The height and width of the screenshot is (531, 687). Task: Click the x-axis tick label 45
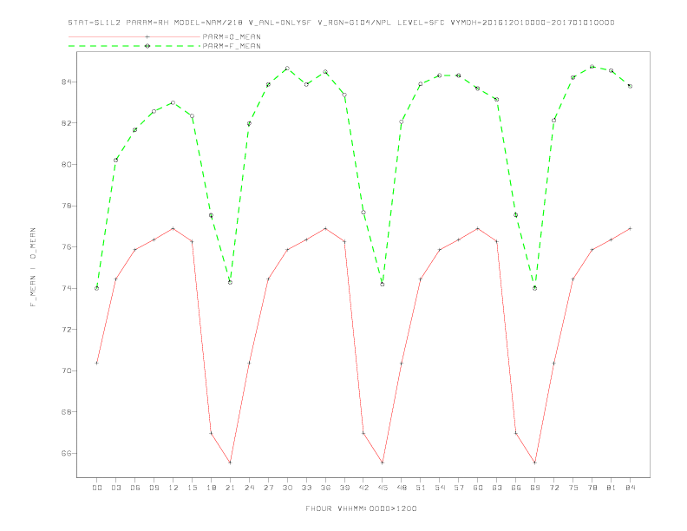(383, 488)
